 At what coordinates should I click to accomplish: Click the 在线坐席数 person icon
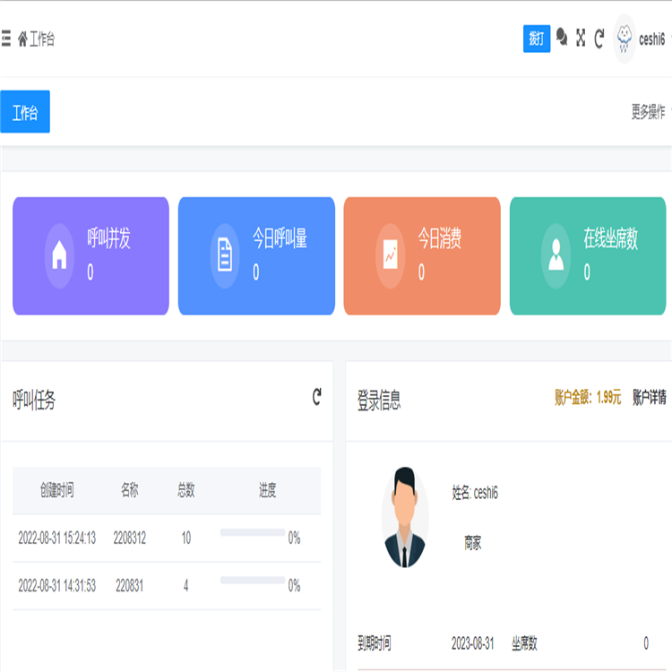(x=556, y=256)
